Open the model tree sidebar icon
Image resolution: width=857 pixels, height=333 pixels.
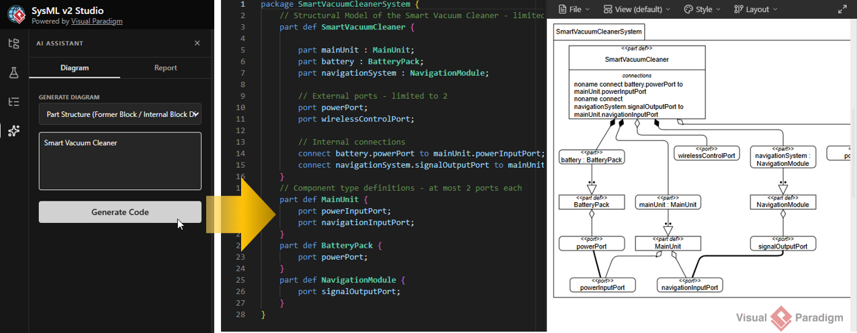coord(13,44)
